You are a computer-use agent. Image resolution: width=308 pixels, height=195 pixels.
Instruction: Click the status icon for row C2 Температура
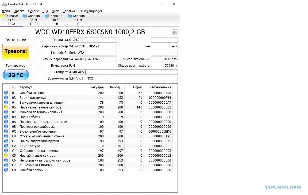coord(6,146)
